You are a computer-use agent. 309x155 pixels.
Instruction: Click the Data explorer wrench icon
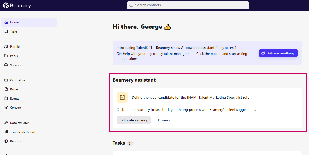pos(6,123)
